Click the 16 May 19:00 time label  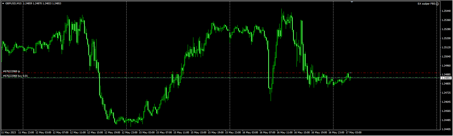coord(319,133)
